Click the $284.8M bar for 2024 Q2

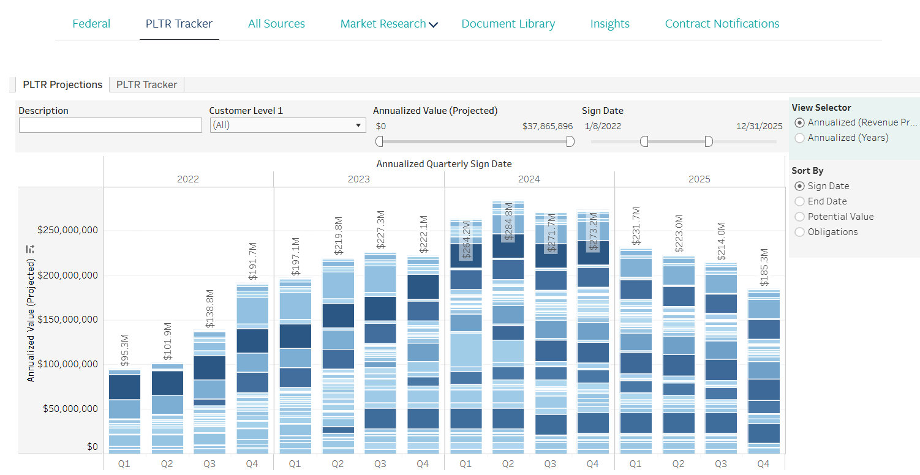pos(508,327)
